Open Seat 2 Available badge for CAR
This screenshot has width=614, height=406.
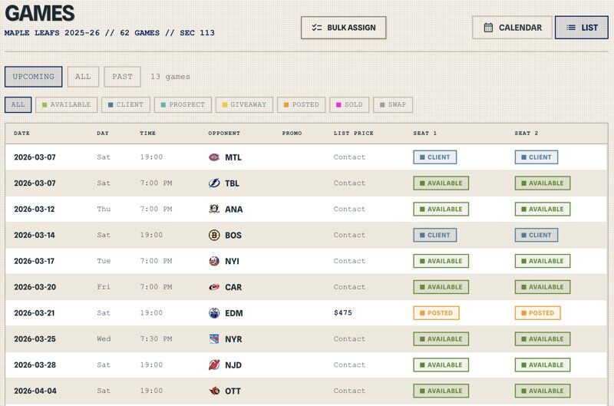coord(543,287)
